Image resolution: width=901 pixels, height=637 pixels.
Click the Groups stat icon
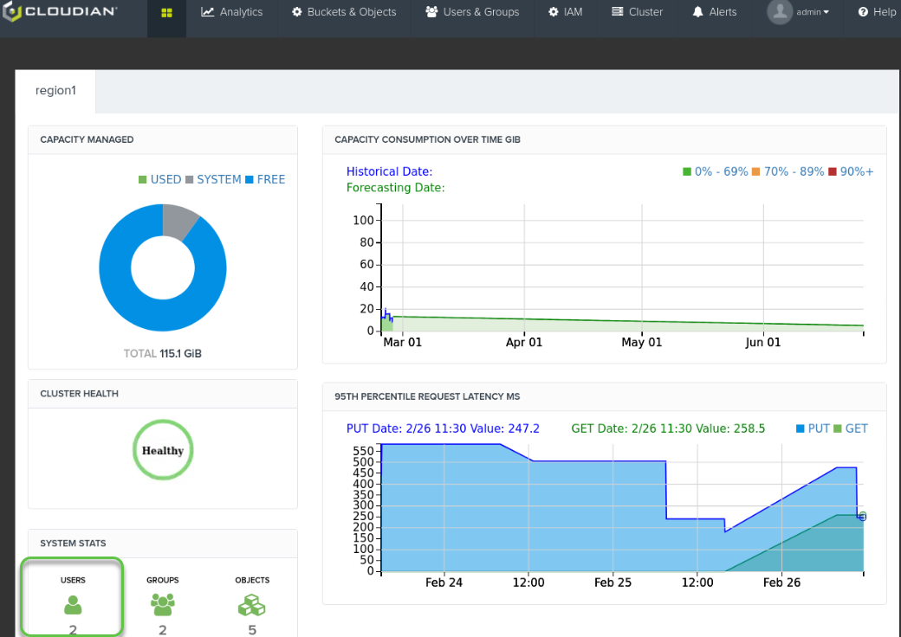(x=162, y=604)
